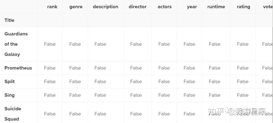The height and width of the screenshot is (123, 273).
Task: Click the rank column header
Action: (52, 7)
